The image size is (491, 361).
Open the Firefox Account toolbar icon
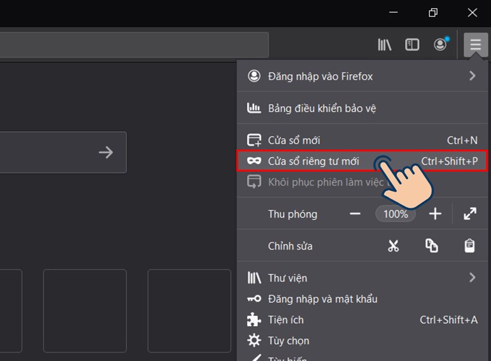pos(441,44)
